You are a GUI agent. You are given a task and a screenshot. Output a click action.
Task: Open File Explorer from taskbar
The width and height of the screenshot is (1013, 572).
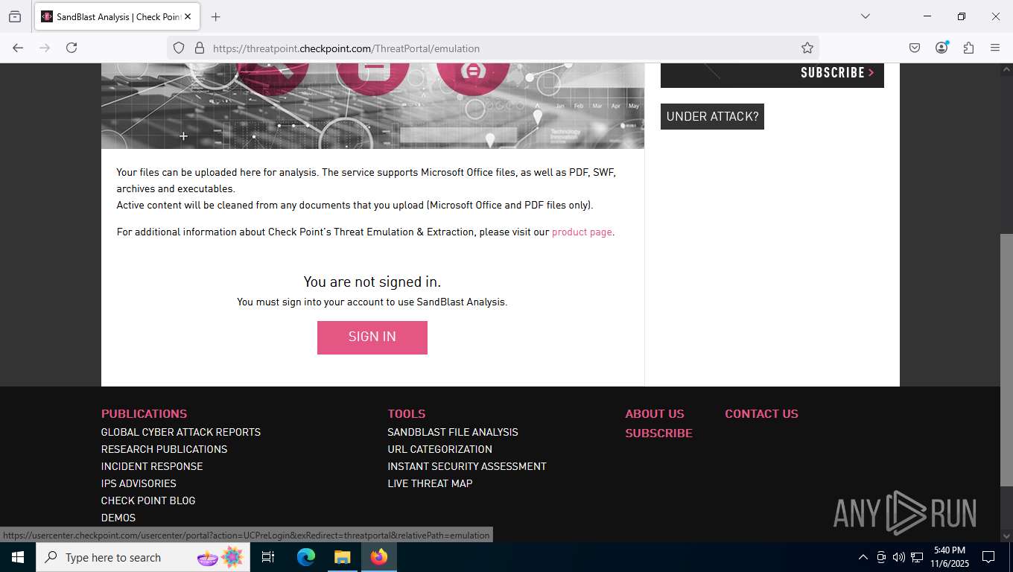[342, 557]
